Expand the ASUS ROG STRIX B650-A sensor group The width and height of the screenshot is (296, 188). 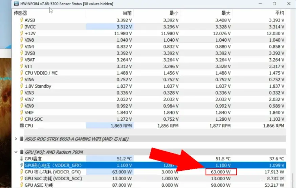16,139
